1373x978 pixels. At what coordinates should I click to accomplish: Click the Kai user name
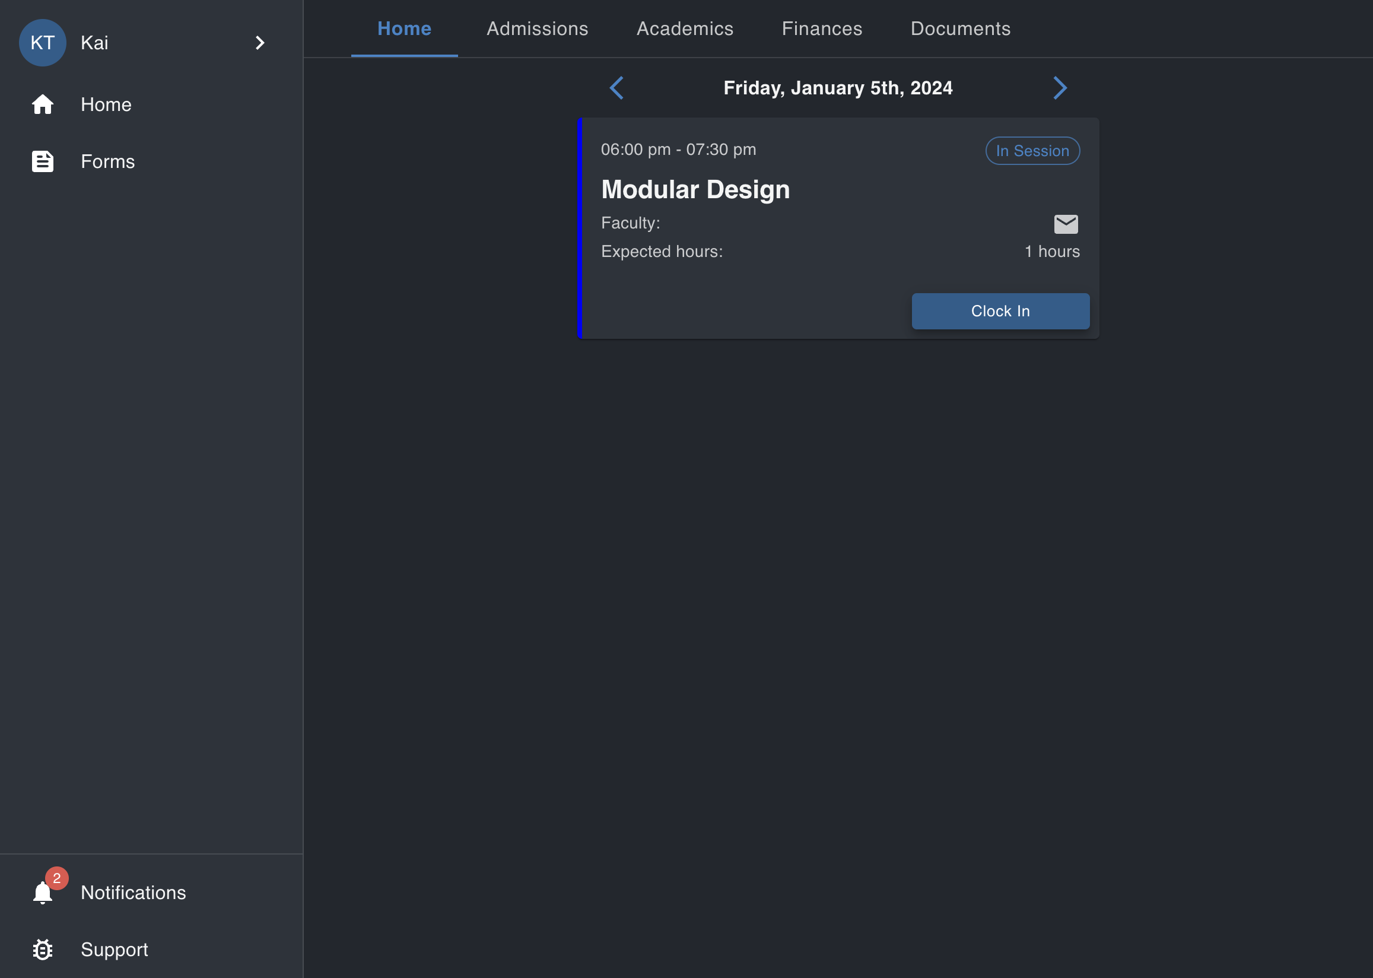(94, 43)
